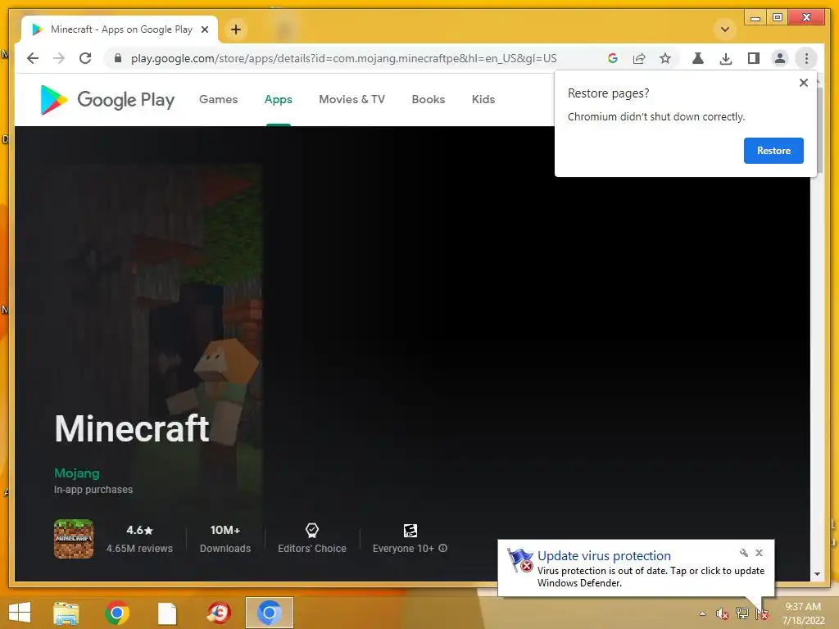Click the Minecraft app icon thumbnail
The image size is (839, 629).
[73, 539]
